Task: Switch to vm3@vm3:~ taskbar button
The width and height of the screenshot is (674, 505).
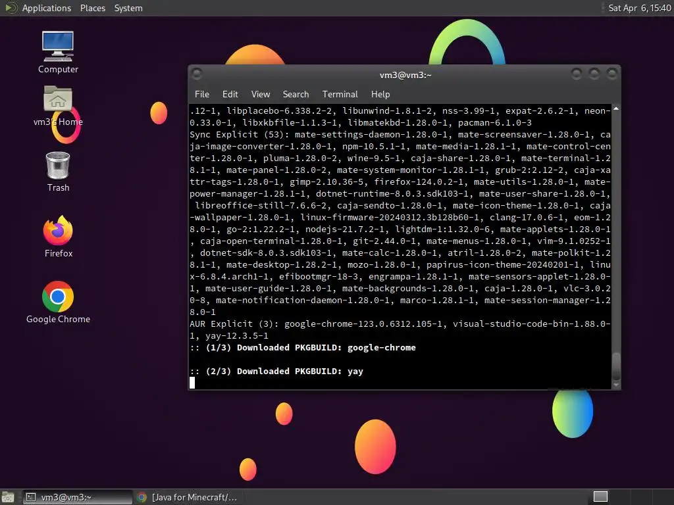Action: tap(78, 497)
